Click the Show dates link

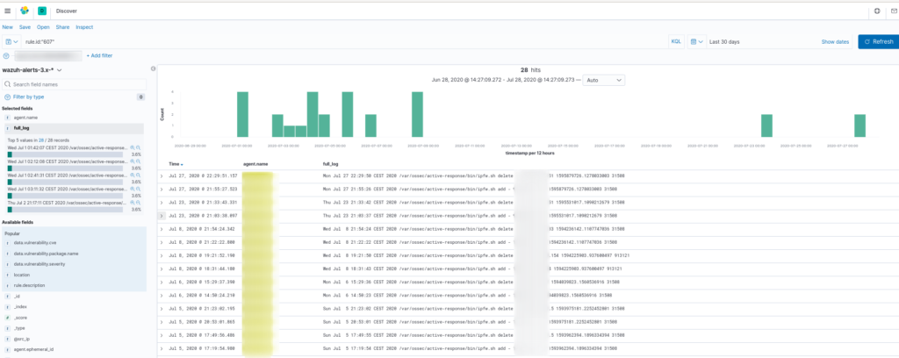tap(835, 42)
